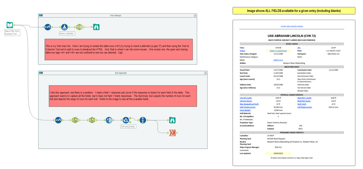Select the Formula tool labeled Insert a delimiter
Viewport: 363px width, 169px height.
(x=65, y=27)
